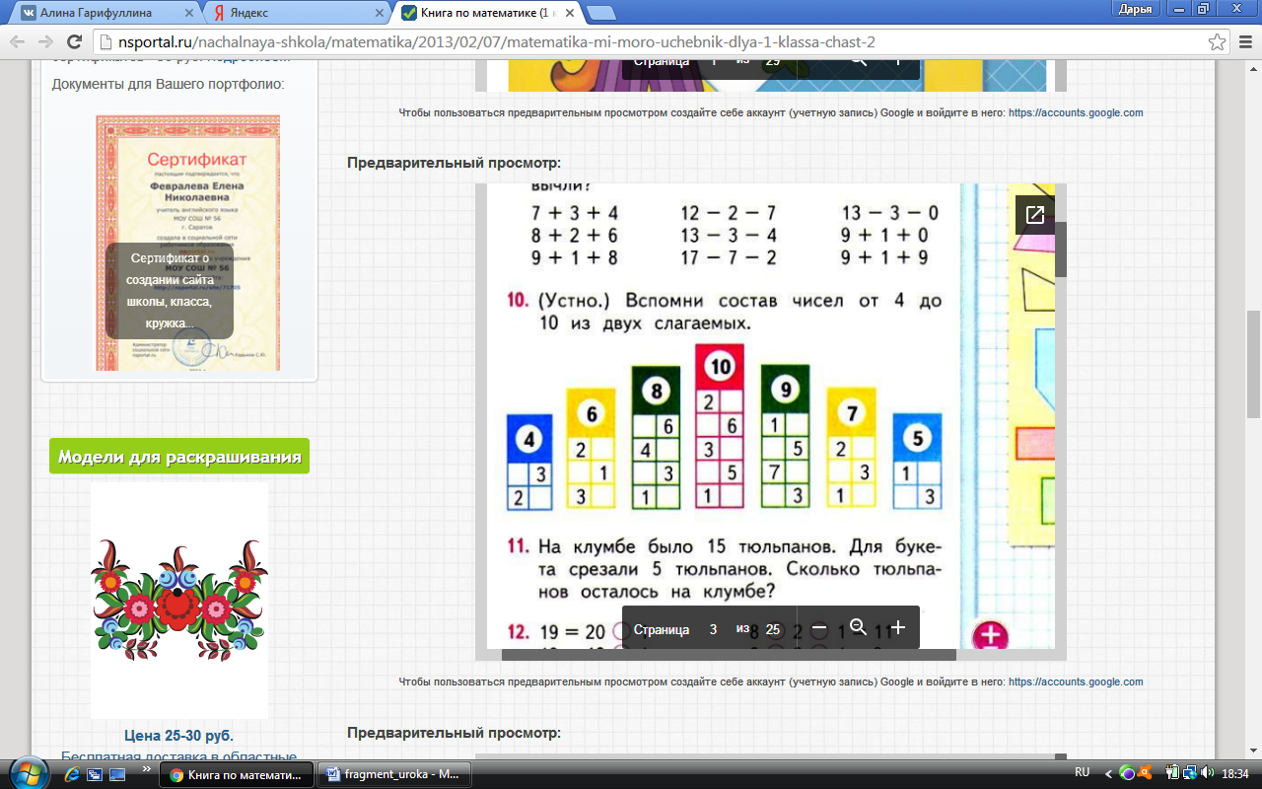Click the volume speaker tray icon

[1209, 774]
